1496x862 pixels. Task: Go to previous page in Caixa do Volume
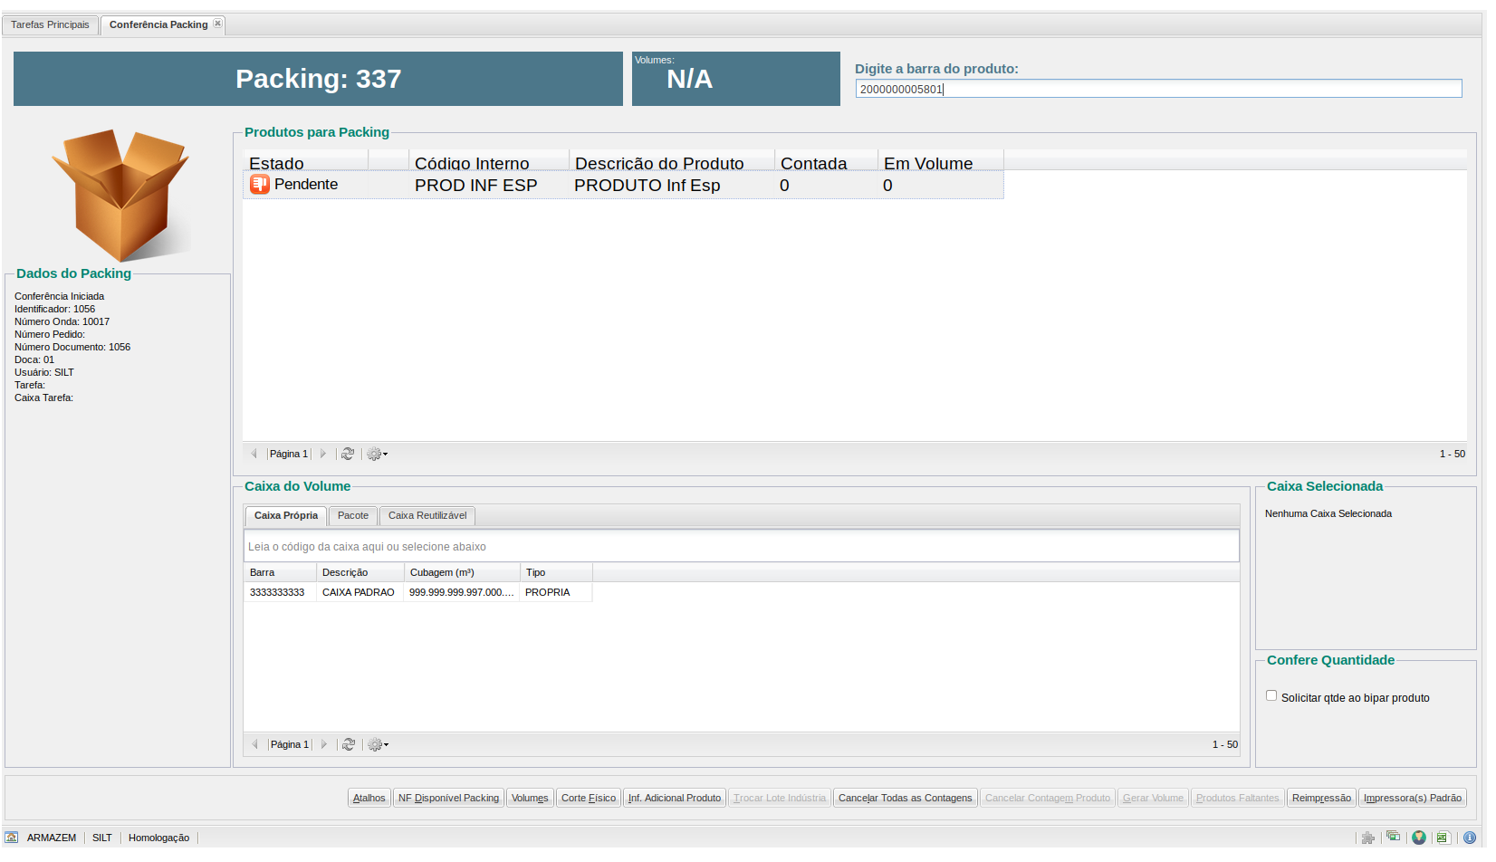[x=254, y=744]
